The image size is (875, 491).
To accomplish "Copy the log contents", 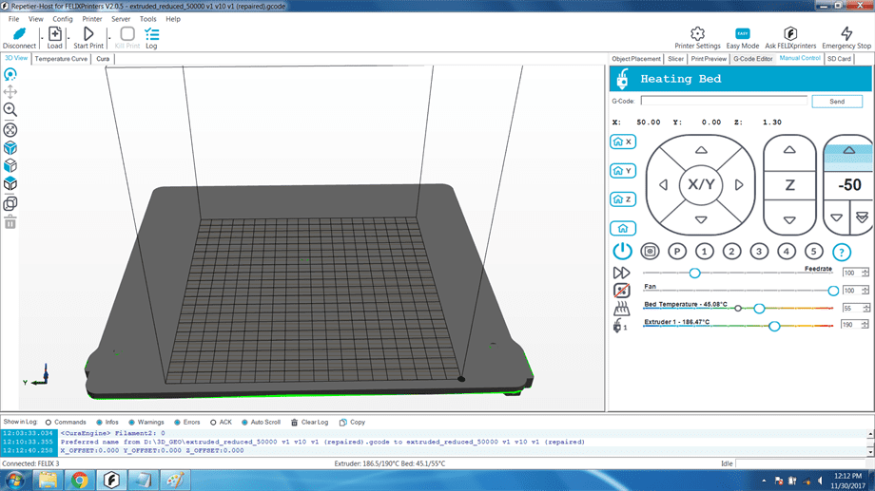I will [x=352, y=422].
